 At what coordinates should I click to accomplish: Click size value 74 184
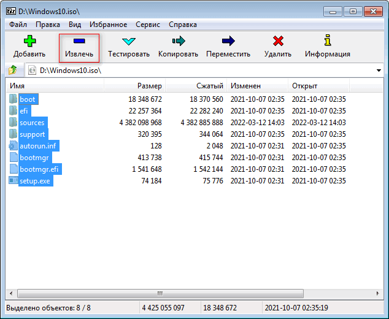point(152,181)
